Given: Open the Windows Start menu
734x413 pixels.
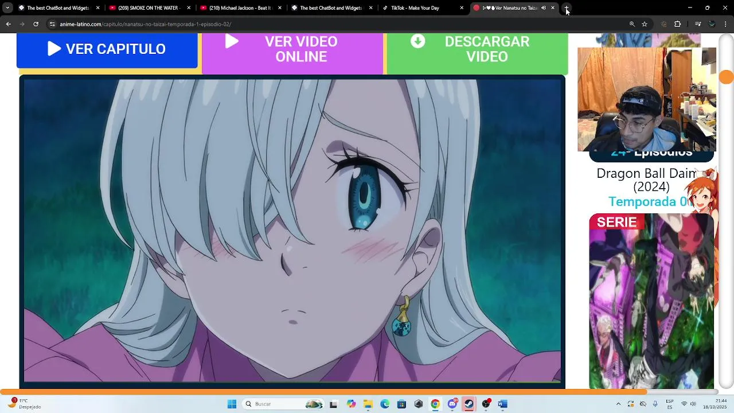Looking at the screenshot, I should 232,404.
